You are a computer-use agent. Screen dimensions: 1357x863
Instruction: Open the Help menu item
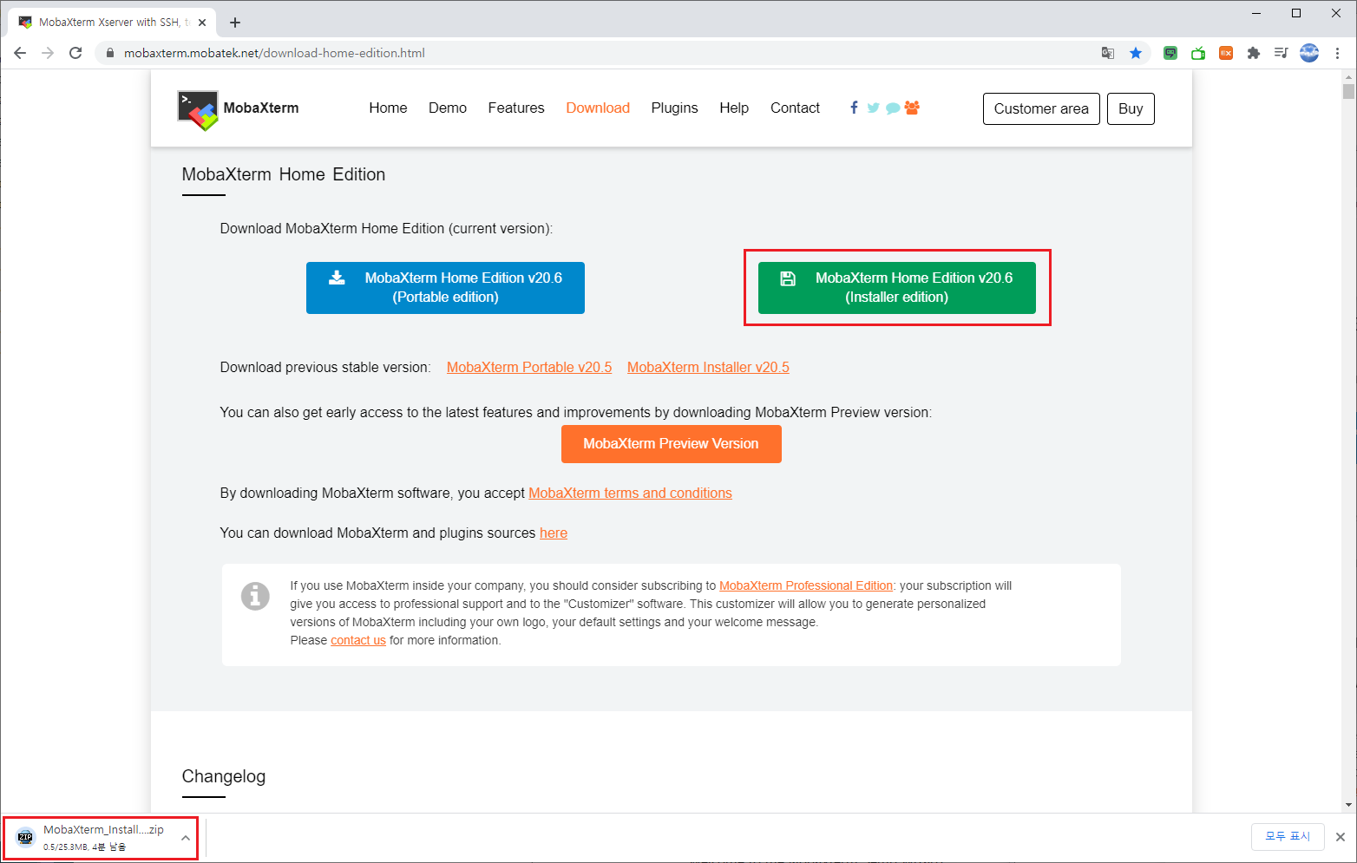click(734, 108)
